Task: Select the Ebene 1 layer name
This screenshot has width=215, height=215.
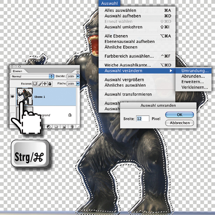Action: [40, 97]
